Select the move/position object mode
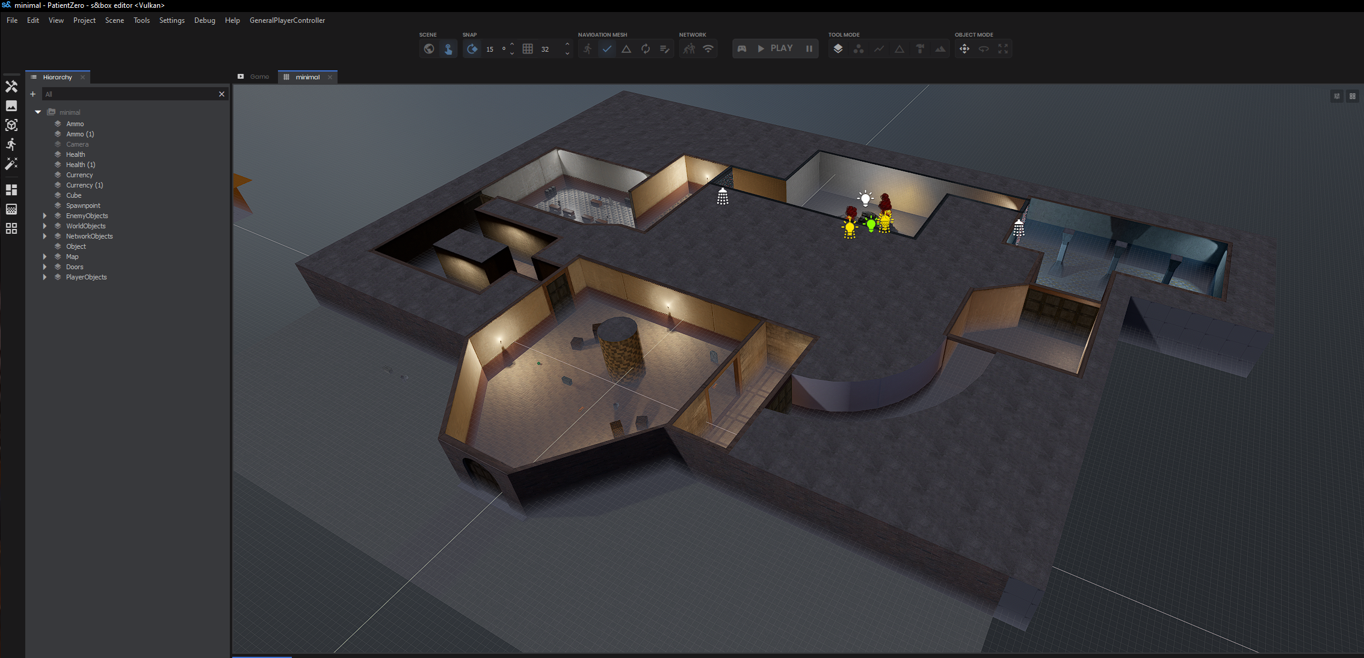This screenshot has width=1364, height=658. tap(964, 49)
